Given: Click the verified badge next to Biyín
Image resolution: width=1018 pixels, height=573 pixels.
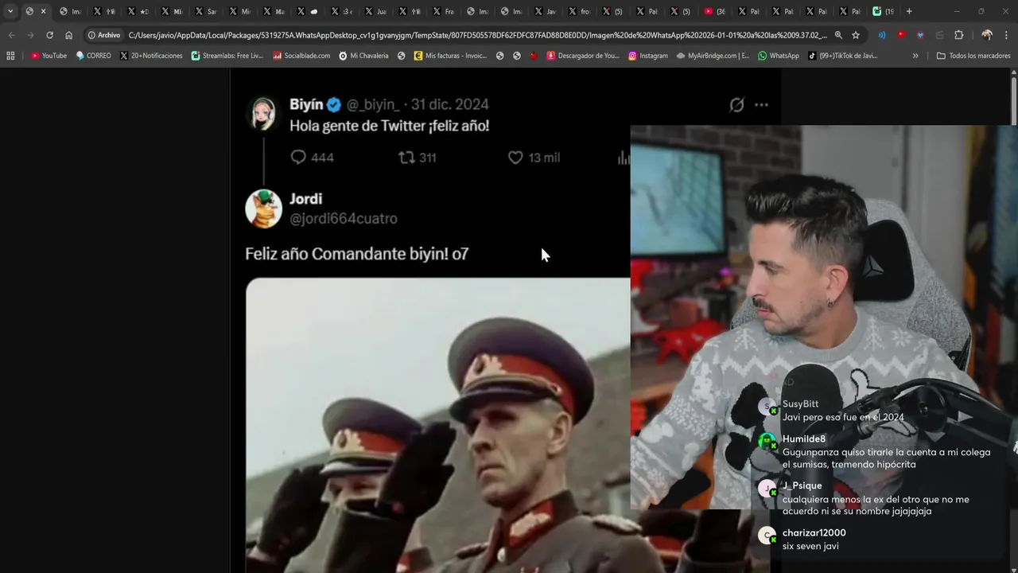Looking at the screenshot, I should [334, 105].
